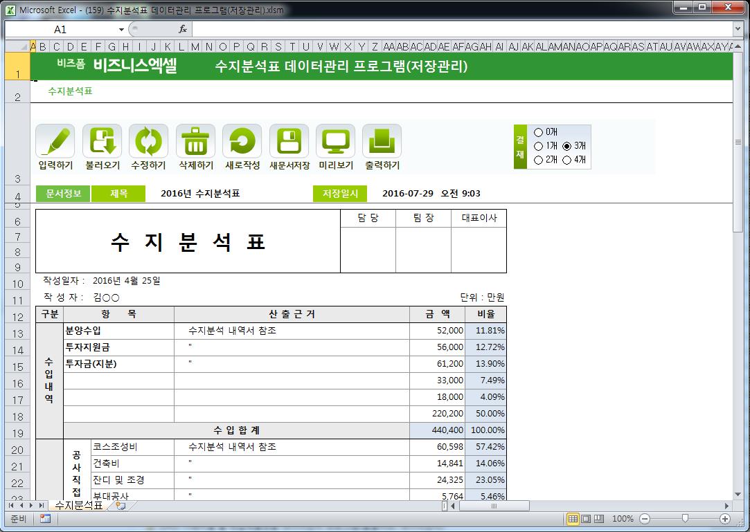
Task: Click the 불러오기 load icon
Action: pyautogui.click(x=102, y=142)
